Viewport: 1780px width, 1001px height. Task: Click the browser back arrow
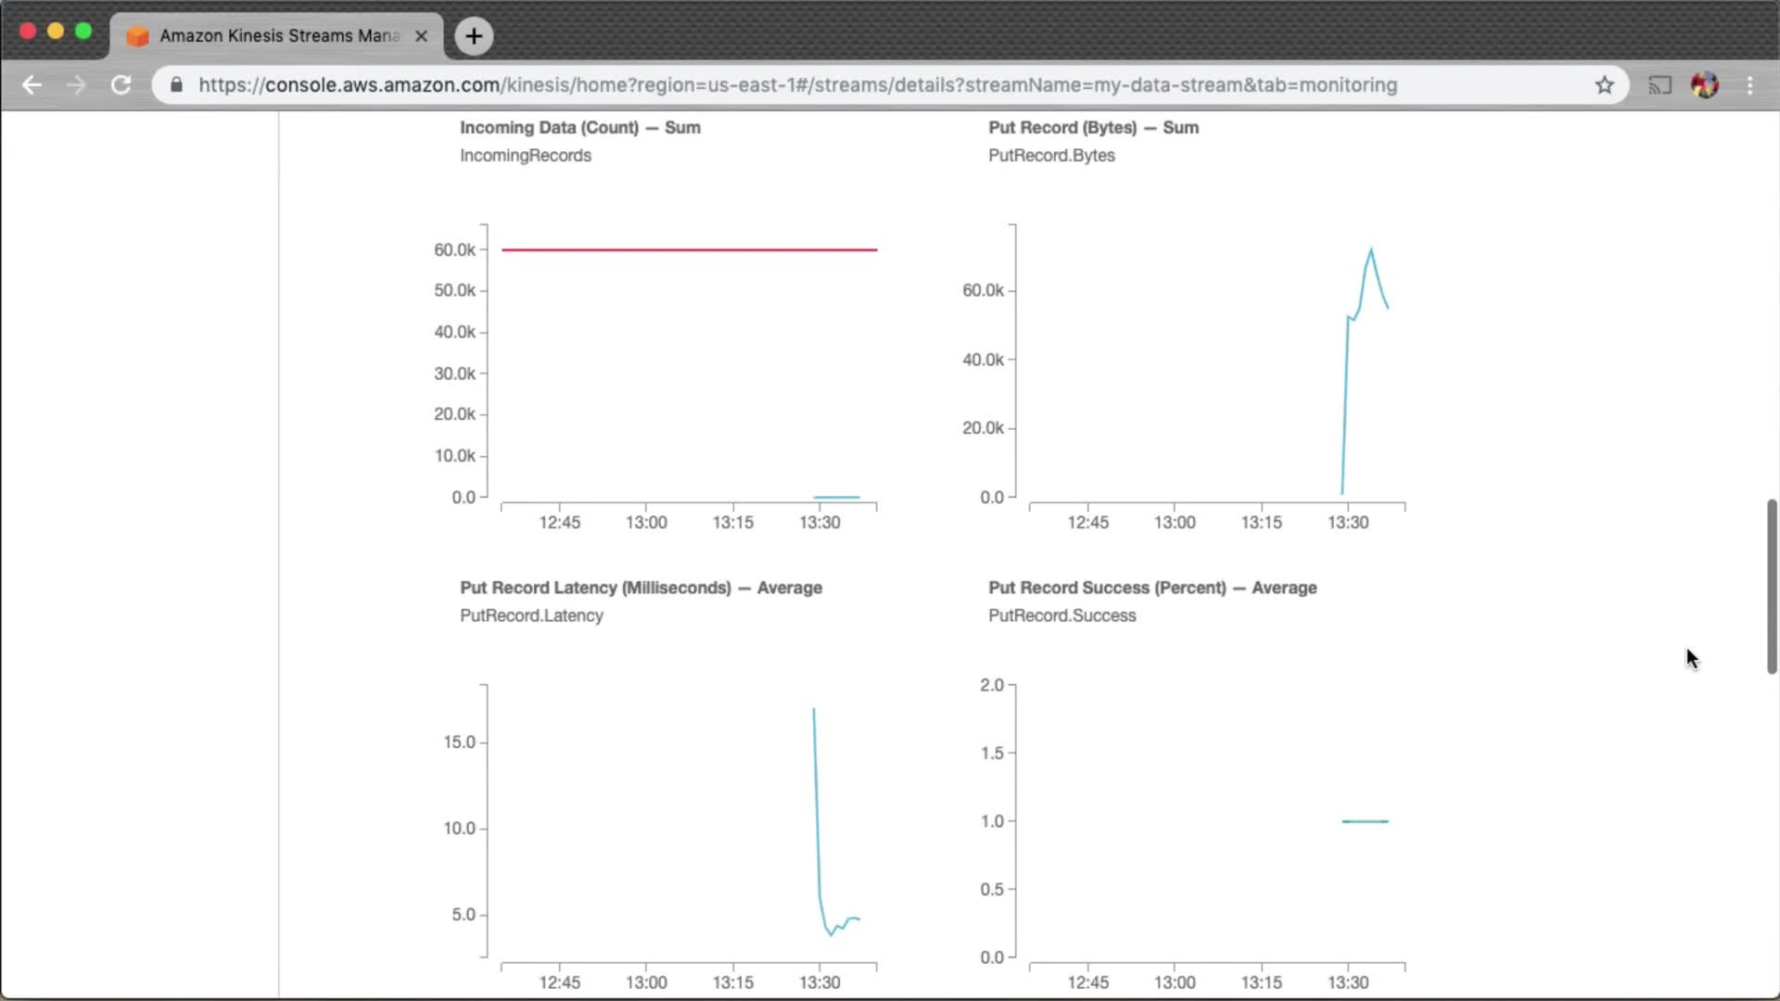coord(32,85)
